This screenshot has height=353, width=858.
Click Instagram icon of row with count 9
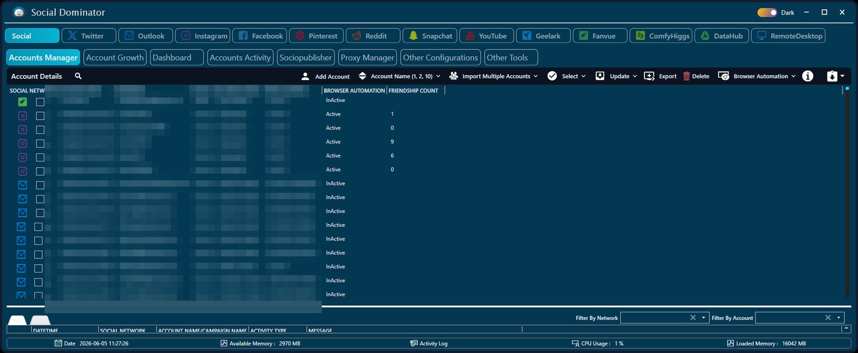click(x=23, y=143)
